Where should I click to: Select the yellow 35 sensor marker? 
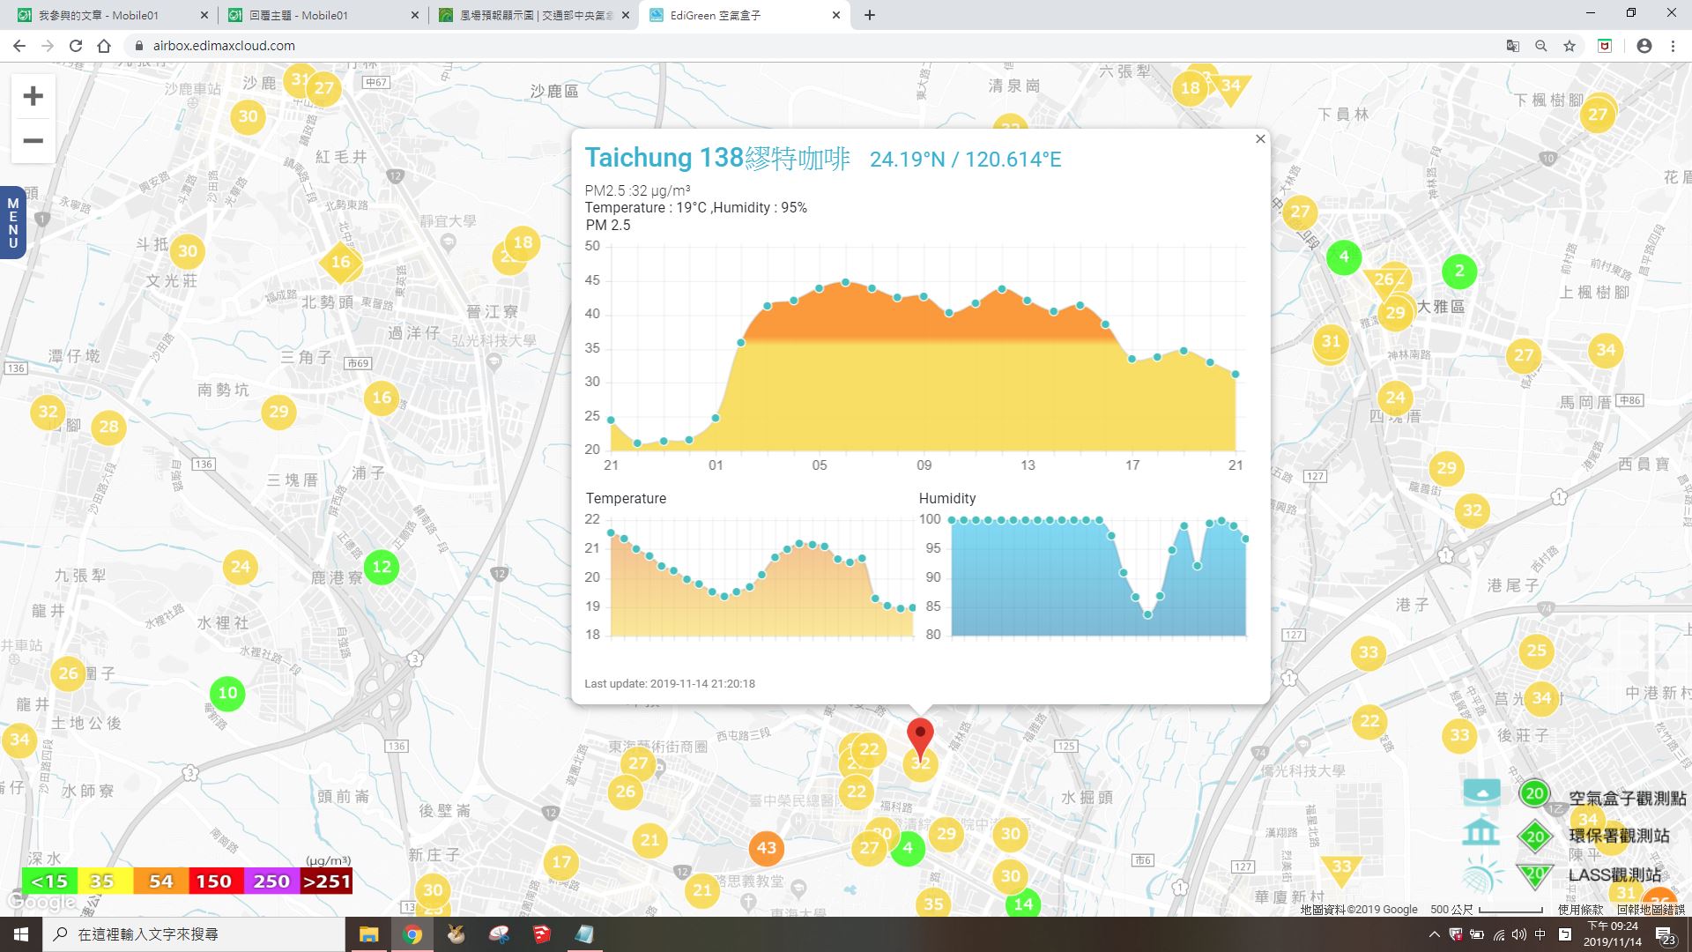[933, 903]
